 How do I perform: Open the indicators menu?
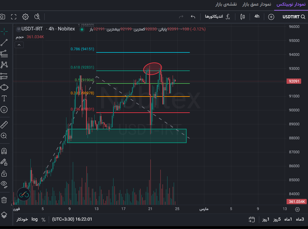217,17
